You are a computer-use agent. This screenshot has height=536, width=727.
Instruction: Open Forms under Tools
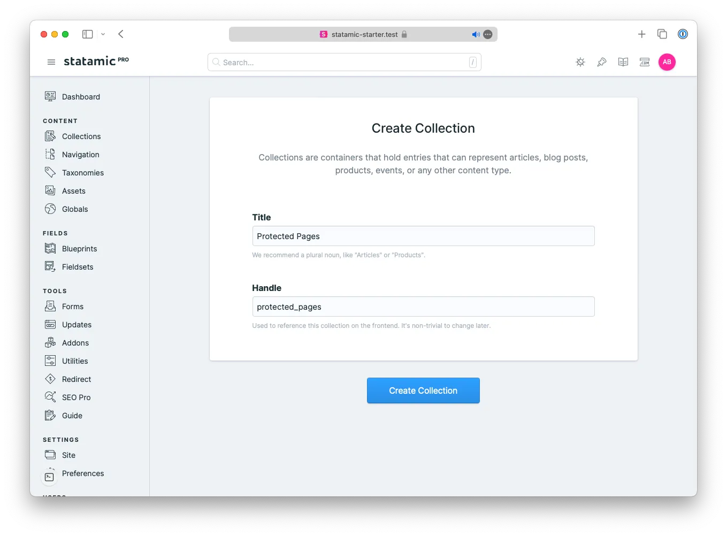click(x=73, y=307)
